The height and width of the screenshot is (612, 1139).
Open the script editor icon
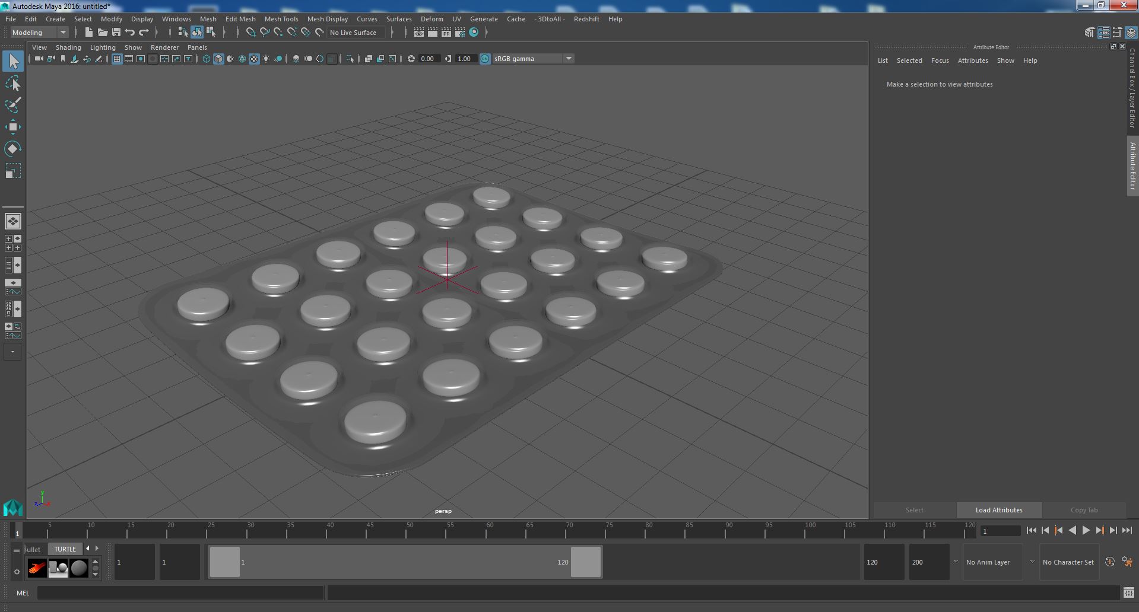coord(1128,592)
